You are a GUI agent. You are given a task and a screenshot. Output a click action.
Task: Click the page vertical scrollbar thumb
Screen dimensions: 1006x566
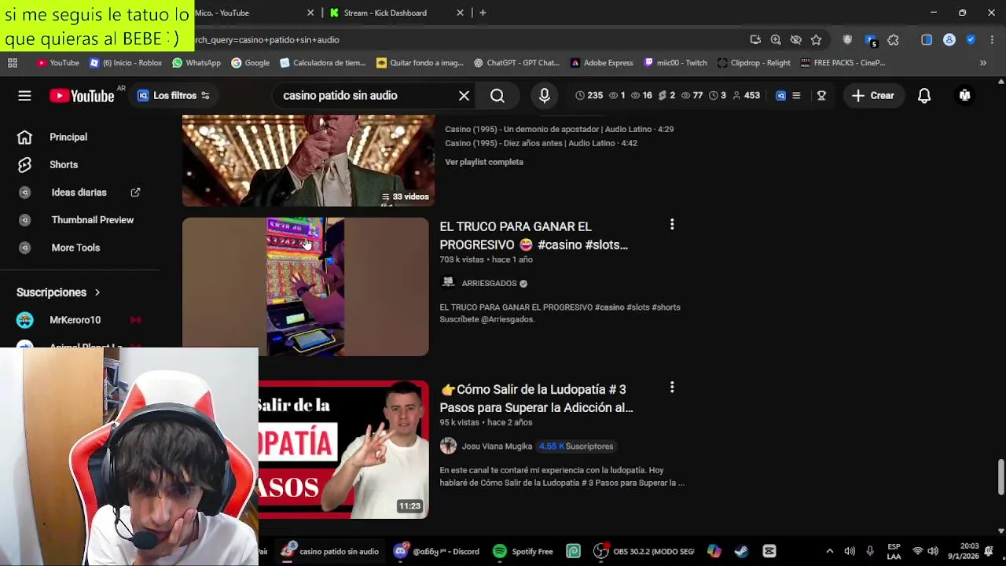1000,477
